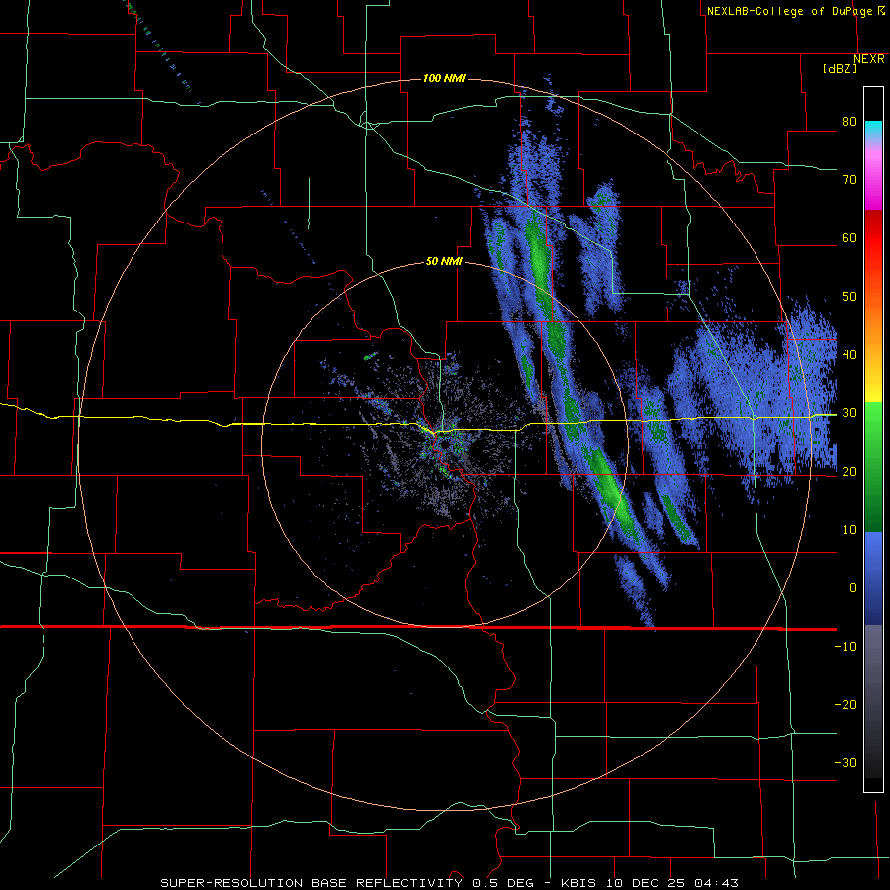The image size is (890, 890).
Task: Click the [dBZ] units label
Action: click(x=840, y=69)
